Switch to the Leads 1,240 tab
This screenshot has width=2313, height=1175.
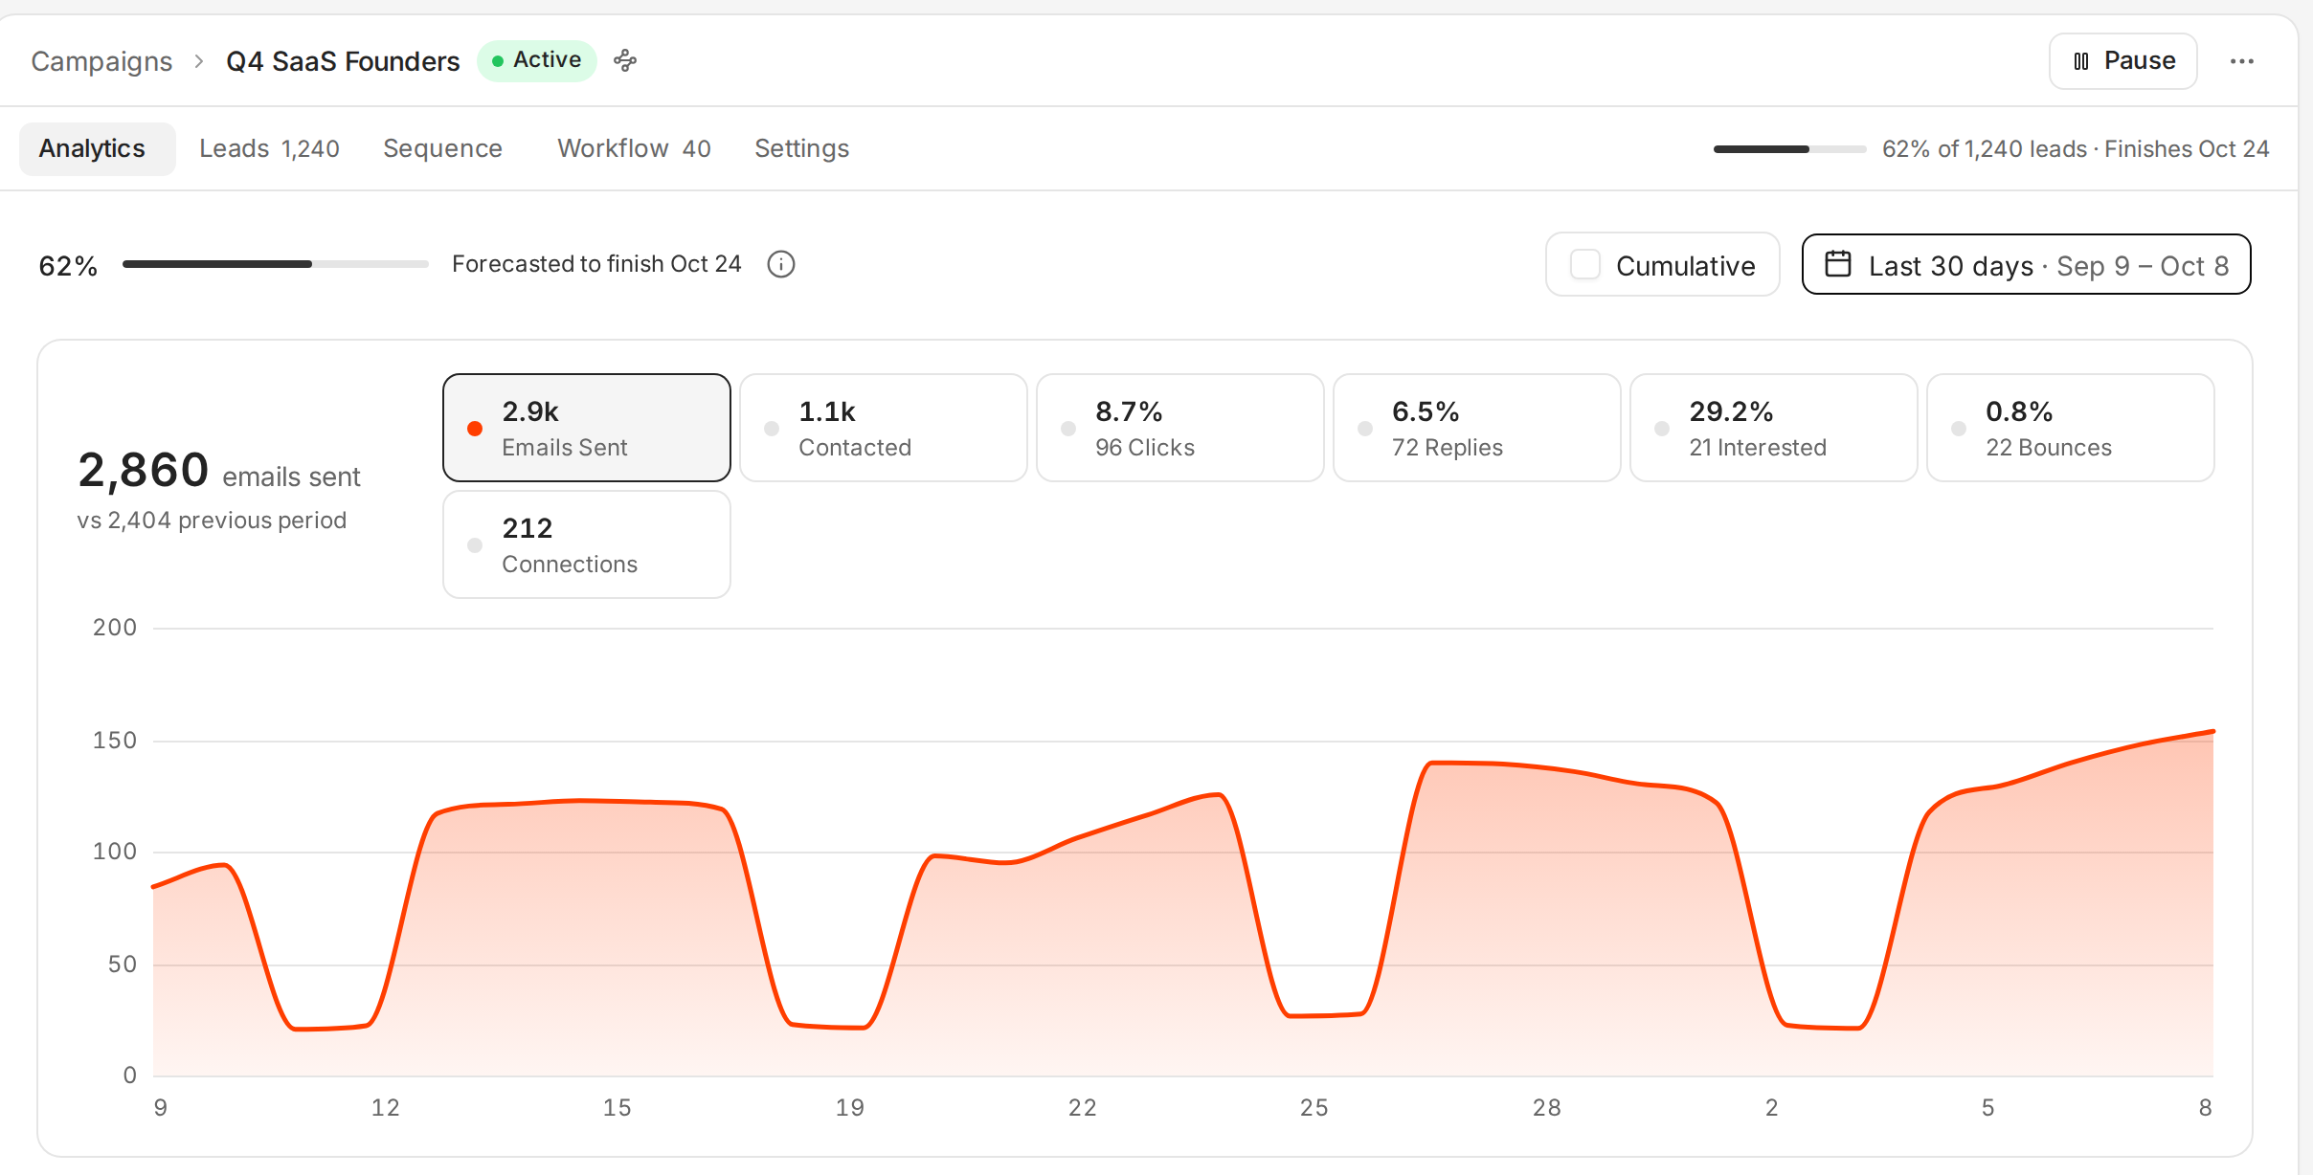coord(269,148)
